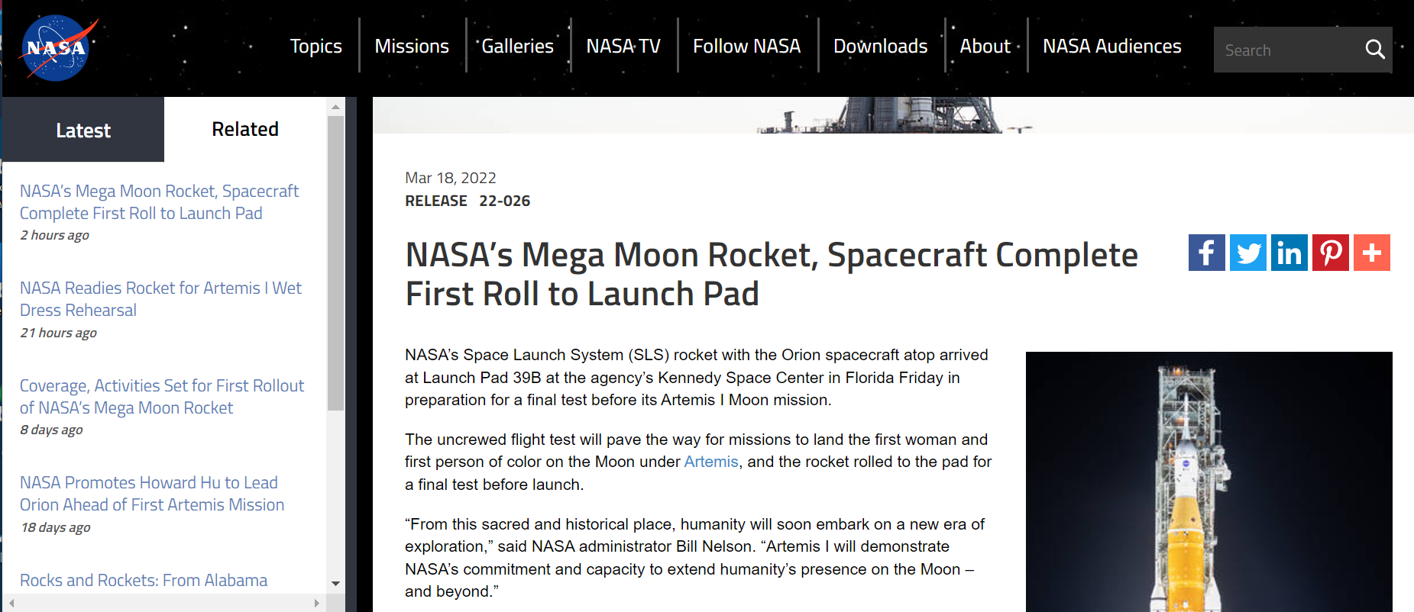The image size is (1414, 612).
Task: Switch to the Latest tab
Action: point(83,130)
